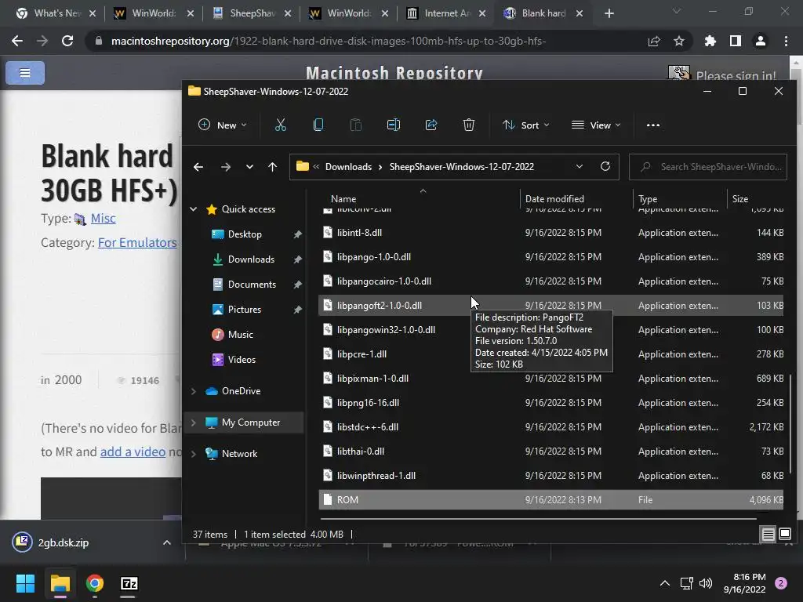Select OneDrive in navigation pane
This screenshot has height=602, width=803.
241,391
